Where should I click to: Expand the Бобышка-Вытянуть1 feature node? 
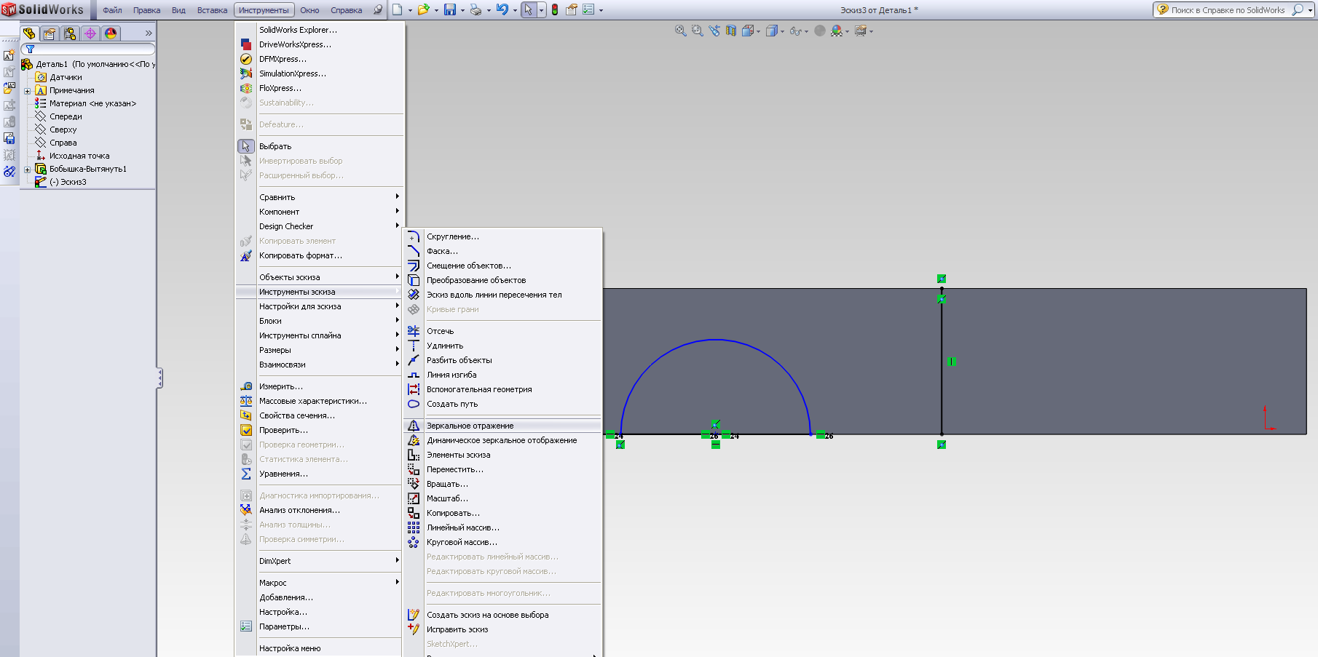click(28, 170)
